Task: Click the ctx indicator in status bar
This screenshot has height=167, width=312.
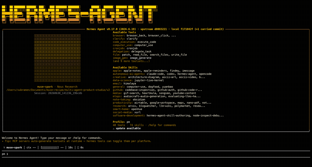Action: coord(31,147)
